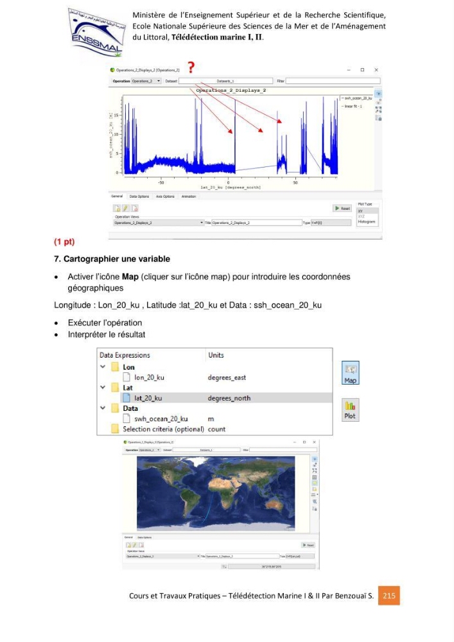
Task: Click the Type field in plot window
Action: pos(331,223)
